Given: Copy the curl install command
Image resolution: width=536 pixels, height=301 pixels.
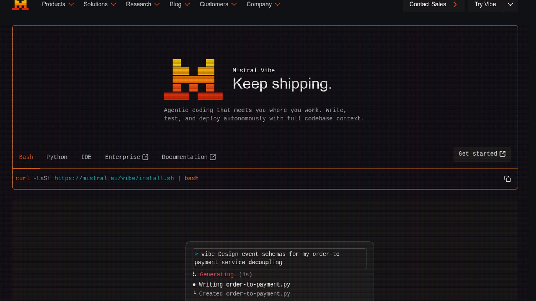Looking at the screenshot, I should pos(507,179).
